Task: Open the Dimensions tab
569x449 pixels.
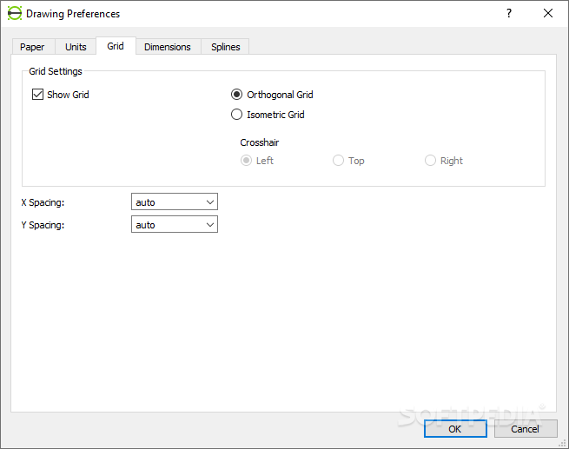Action: click(168, 47)
